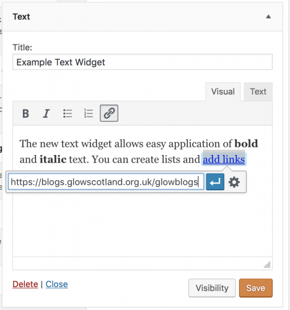The image size is (290, 310).
Task: Toggle italic formatting in the editor toolbar
Action: [46, 113]
